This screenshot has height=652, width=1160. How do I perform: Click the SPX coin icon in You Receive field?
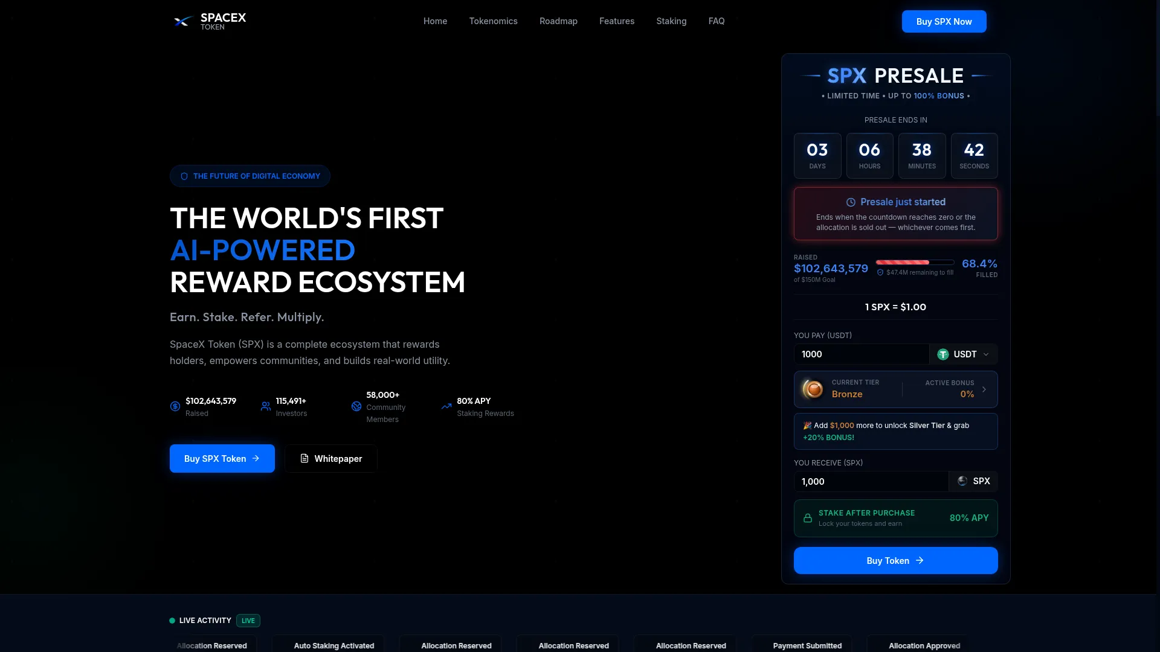point(962,481)
